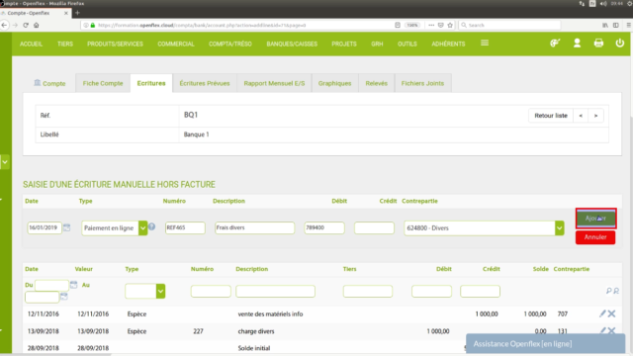Click the Tiers filter field
The image size is (633, 356).
[x=368, y=291]
